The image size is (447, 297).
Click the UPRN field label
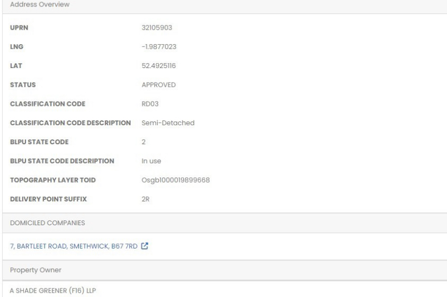click(x=19, y=28)
